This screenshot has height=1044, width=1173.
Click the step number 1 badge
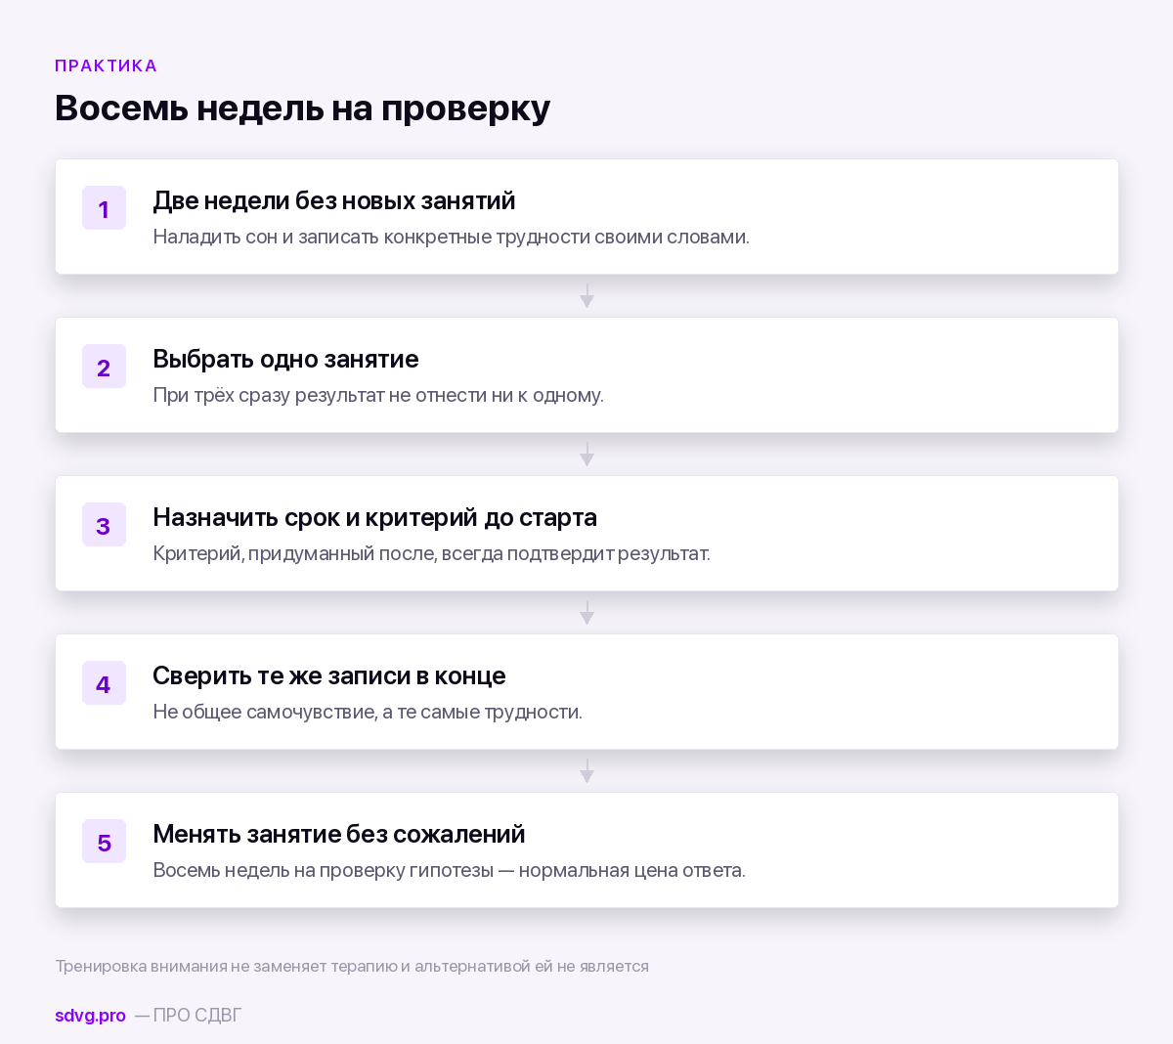coord(104,208)
